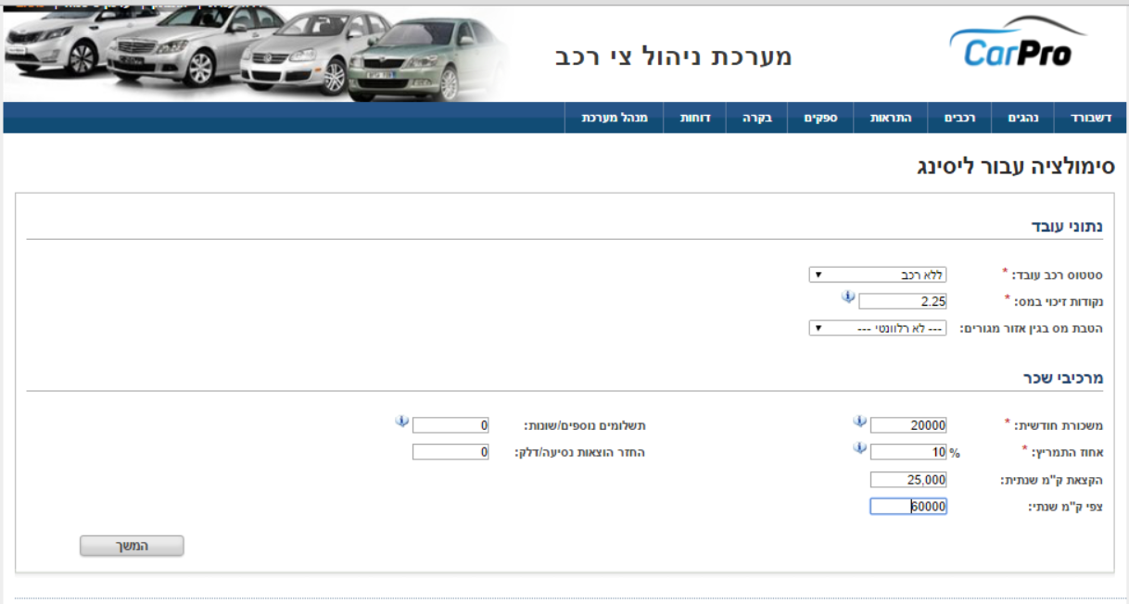Focus the tax credit points field showing 2.25

click(x=902, y=301)
